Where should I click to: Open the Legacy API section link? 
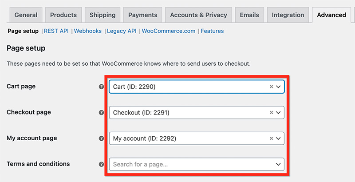coord(122,31)
